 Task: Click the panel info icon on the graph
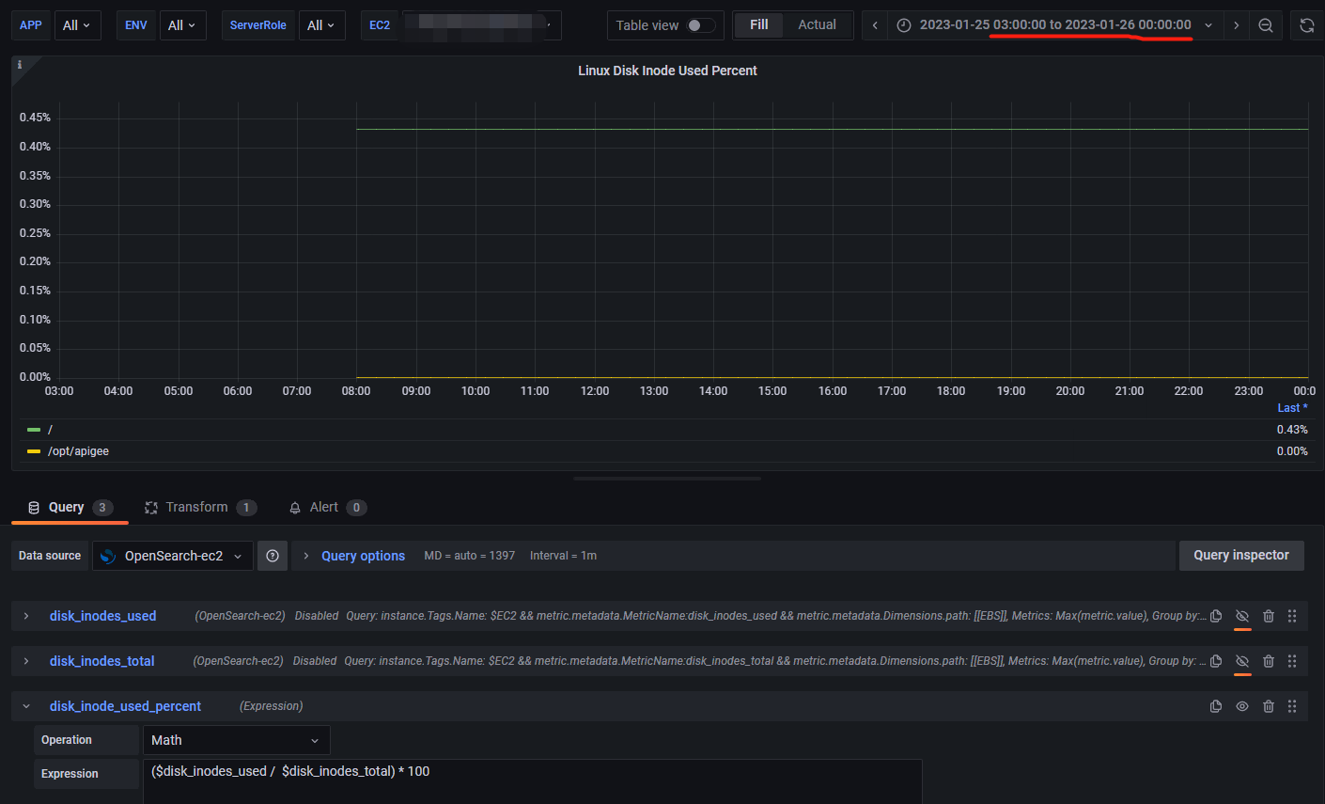19,66
